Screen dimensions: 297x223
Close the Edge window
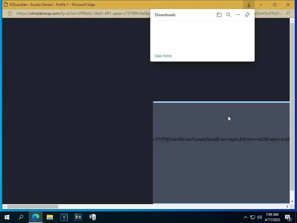pos(288,5)
